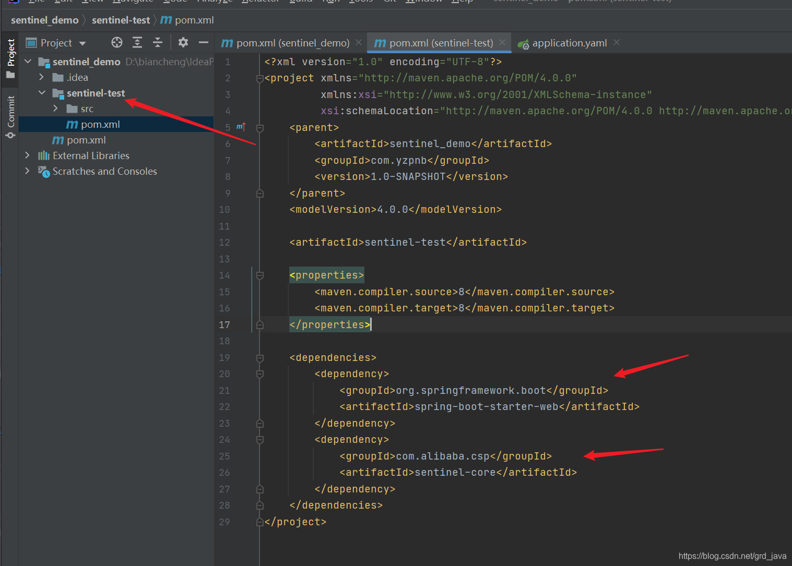Open the Commit tool window side tab

click(x=10, y=117)
